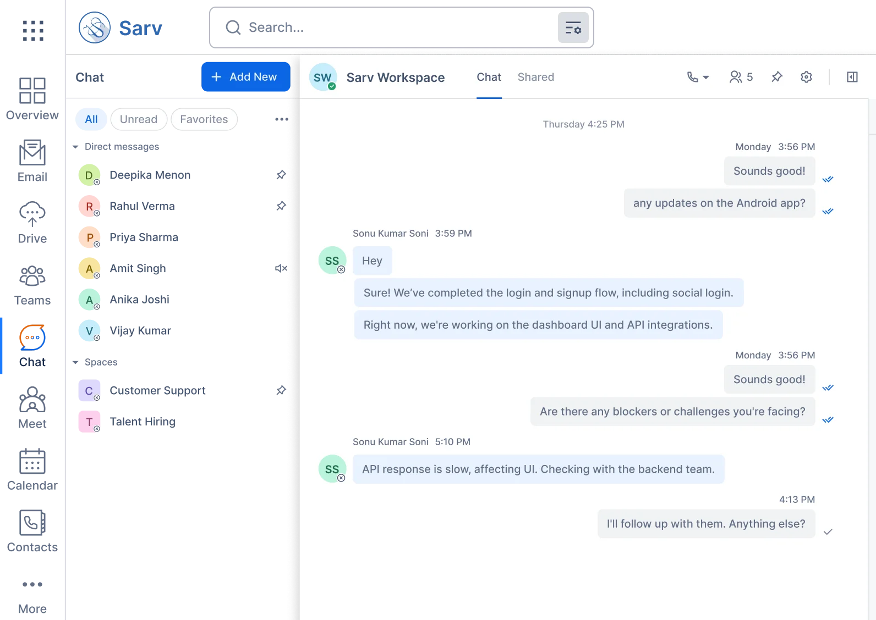Viewport: 876px width, 620px height.
Task: Open Calendar from the sidebar
Action: [32, 469]
